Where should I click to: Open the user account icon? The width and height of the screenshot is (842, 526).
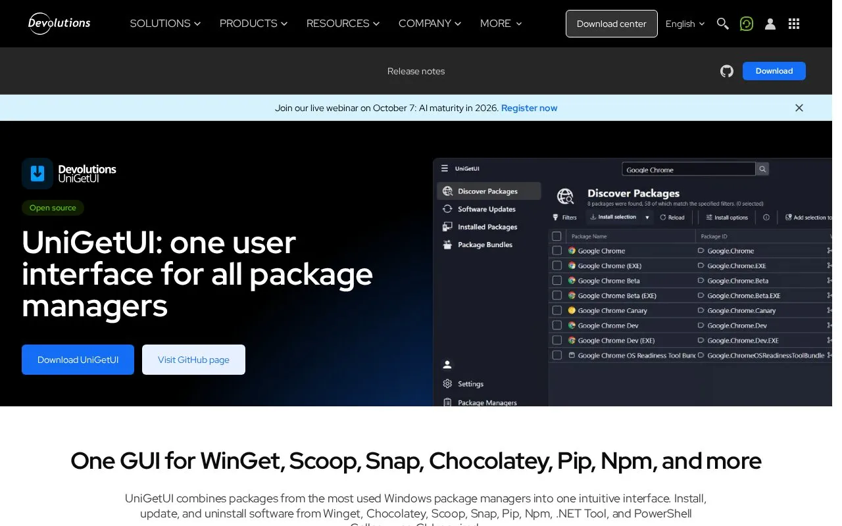(770, 24)
